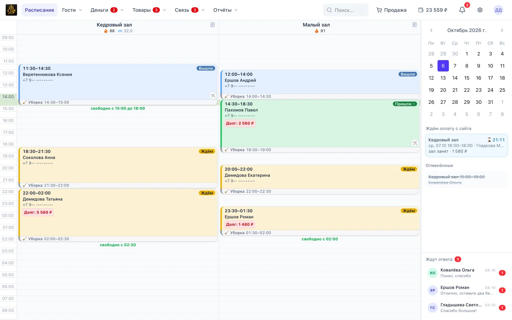This screenshot has height=320, width=512.
Task: Open the Соколова Анна 18:30–21:30 booking
Action: (x=118, y=165)
